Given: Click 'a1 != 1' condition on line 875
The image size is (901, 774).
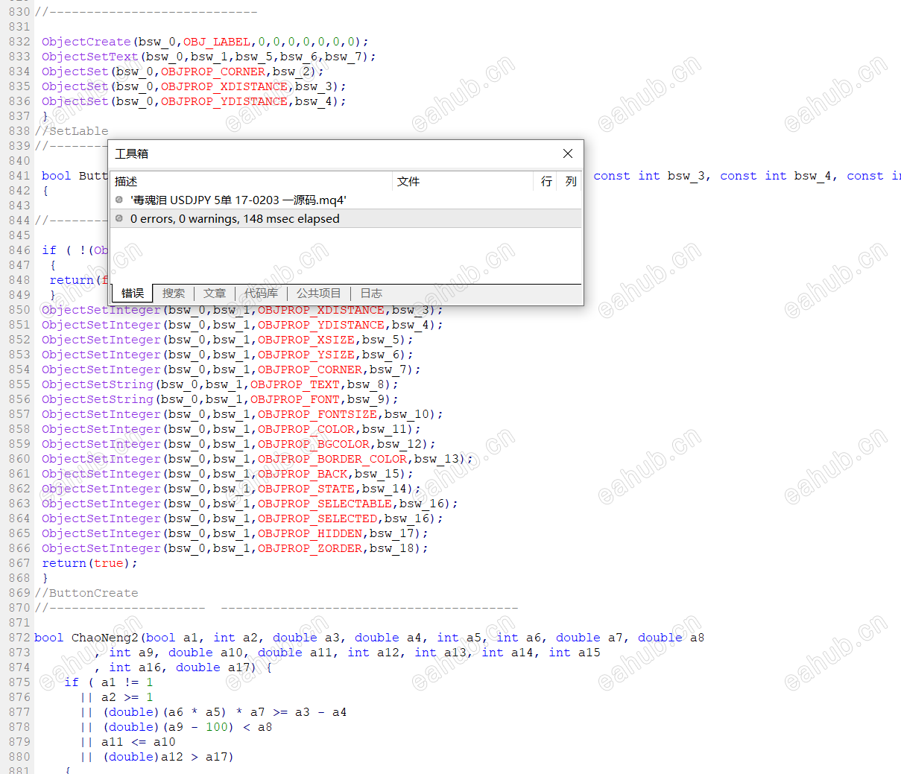Looking at the screenshot, I should [127, 682].
